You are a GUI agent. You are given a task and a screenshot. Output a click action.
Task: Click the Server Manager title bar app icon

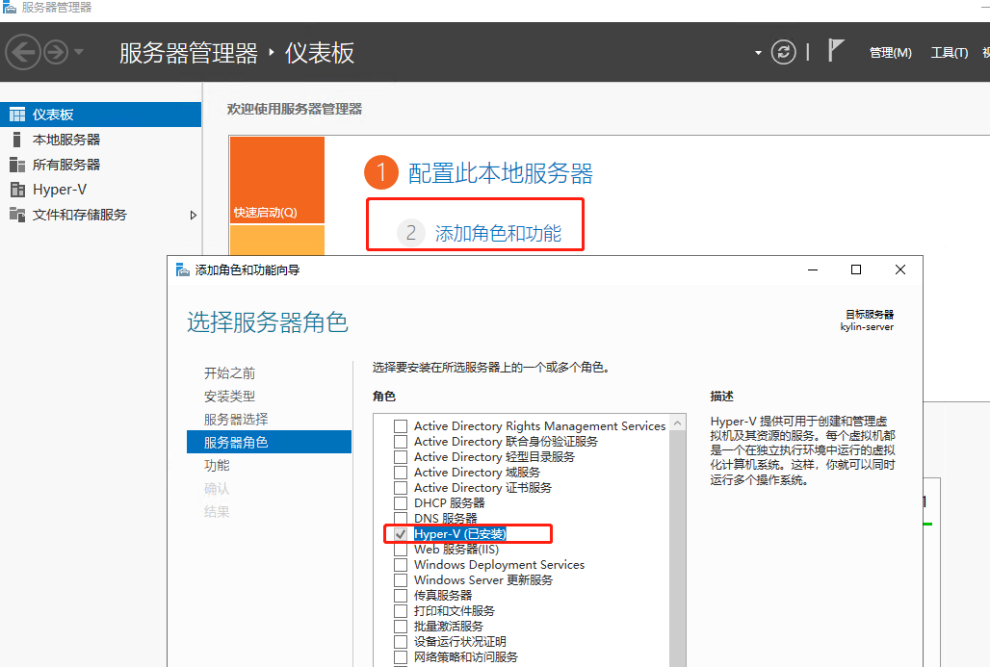(x=9, y=7)
